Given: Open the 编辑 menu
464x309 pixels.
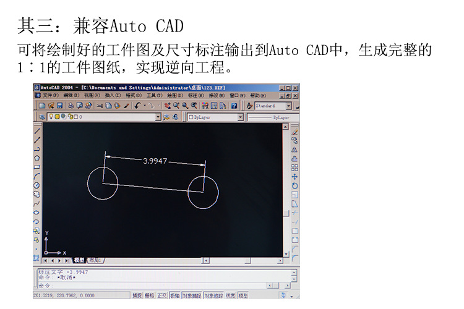Looking at the screenshot, I should (x=71, y=96).
